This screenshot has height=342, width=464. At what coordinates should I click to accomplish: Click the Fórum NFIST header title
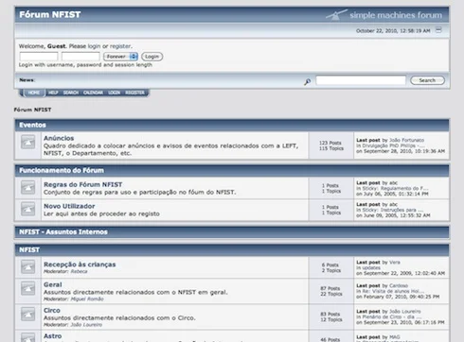tap(50, 14)
